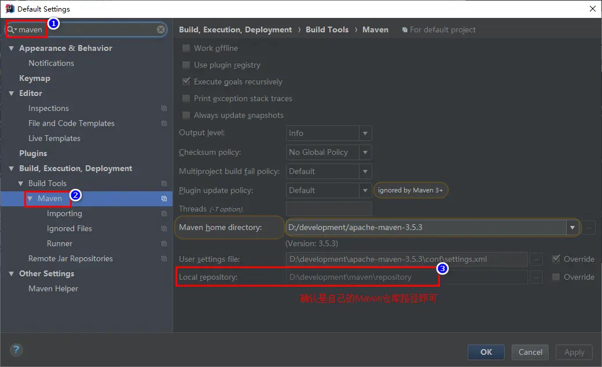Open Checksum policy dropdown
The image size is (602, 367).
(x=365, y=152)
